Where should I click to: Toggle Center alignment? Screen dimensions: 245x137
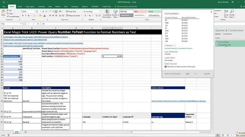53,16
